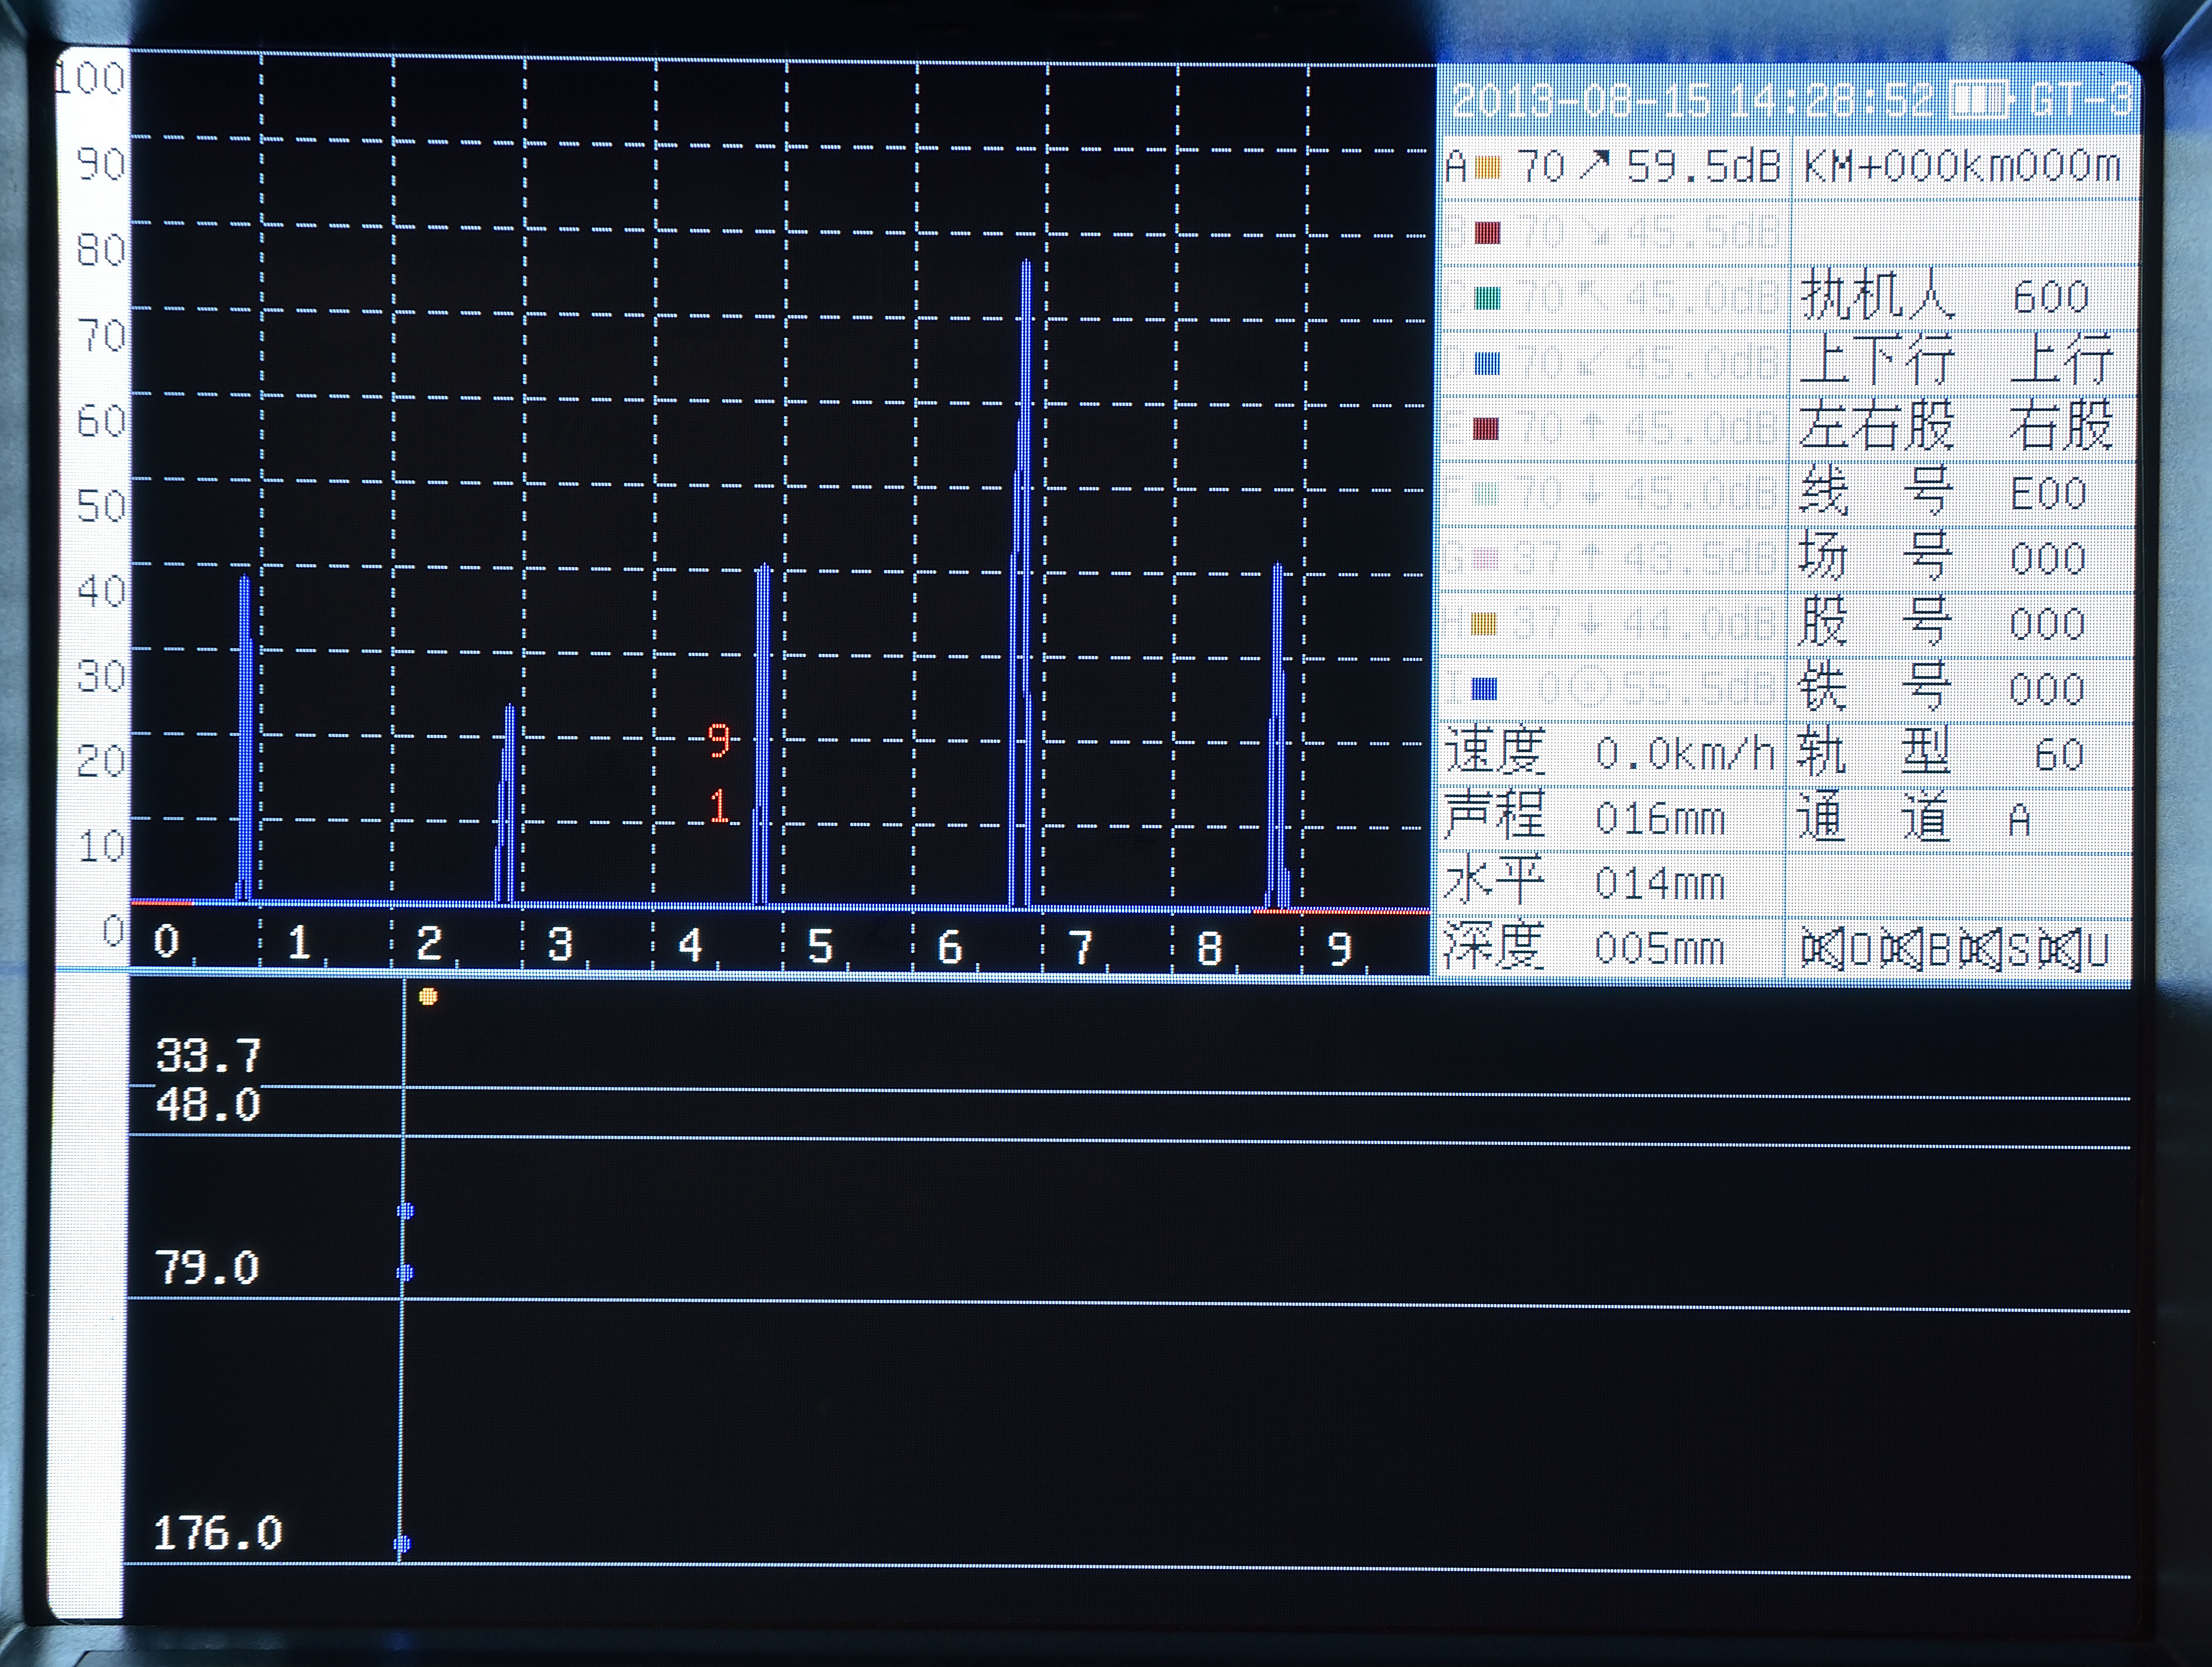The image size is (2212, 1667).
Task: Click the blue dot marker near 176.0
Action: point(402,1544)
